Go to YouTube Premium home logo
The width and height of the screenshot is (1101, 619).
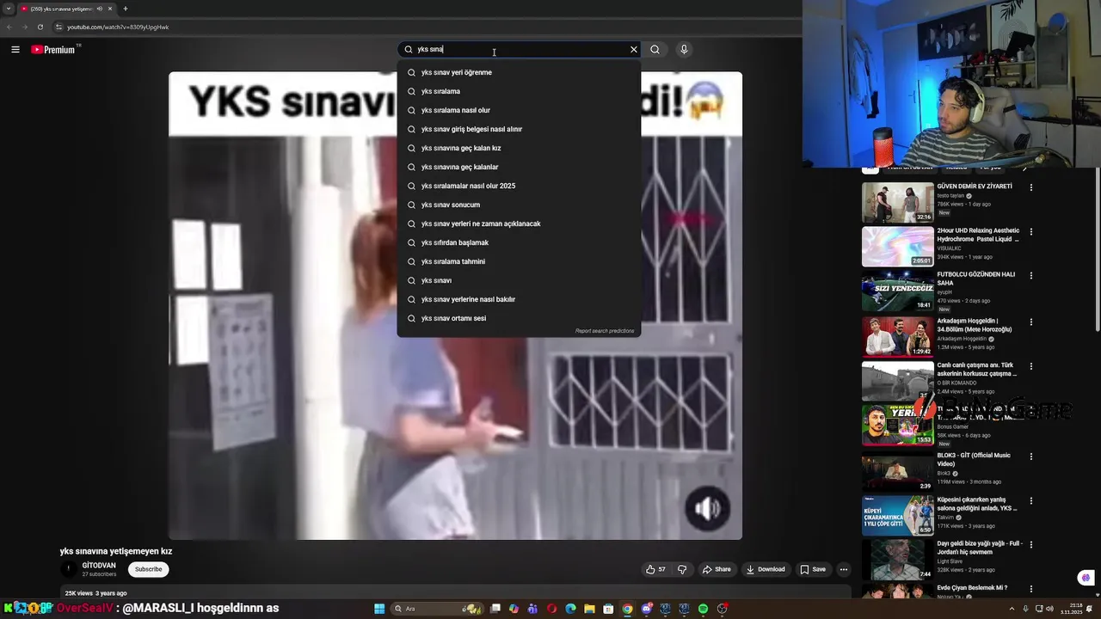[x=54, y=50]
